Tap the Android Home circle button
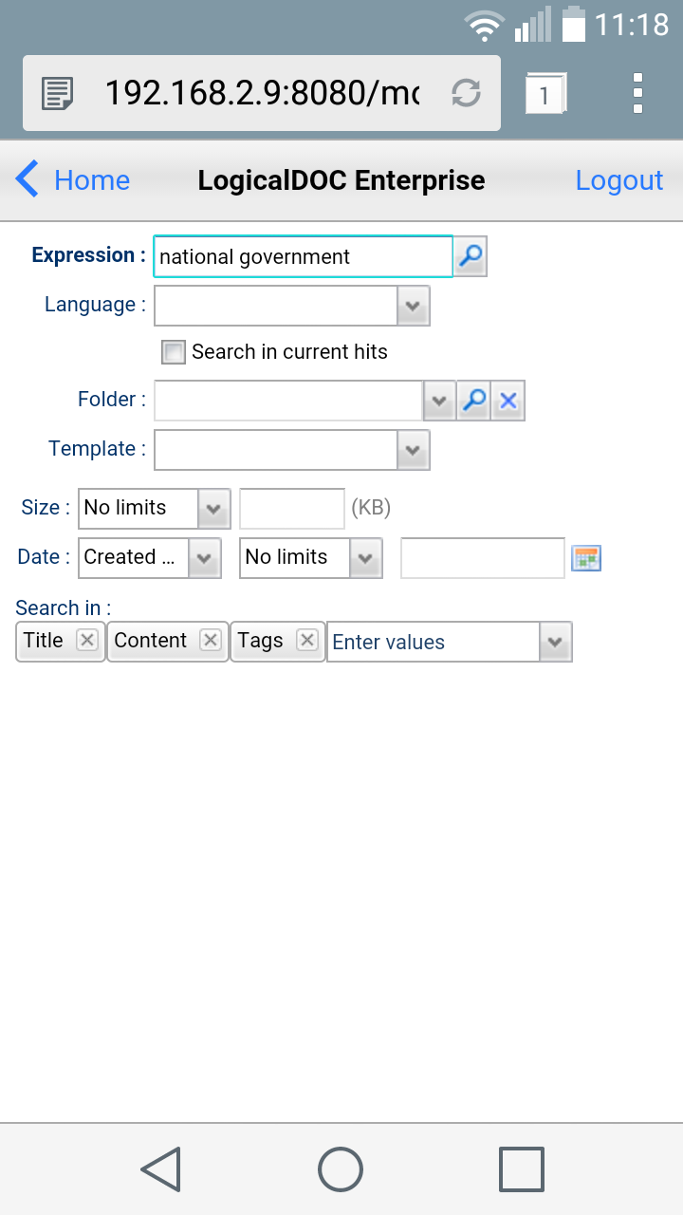Viewport: 683px width, 1215px height. 341,1168
